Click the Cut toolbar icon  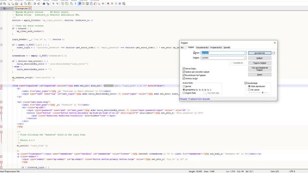(21, 3)
